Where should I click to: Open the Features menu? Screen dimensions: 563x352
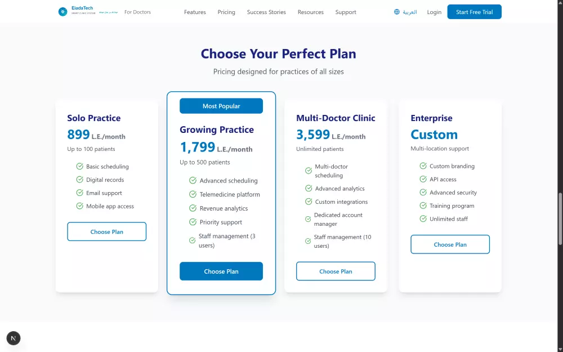[195, 11]
